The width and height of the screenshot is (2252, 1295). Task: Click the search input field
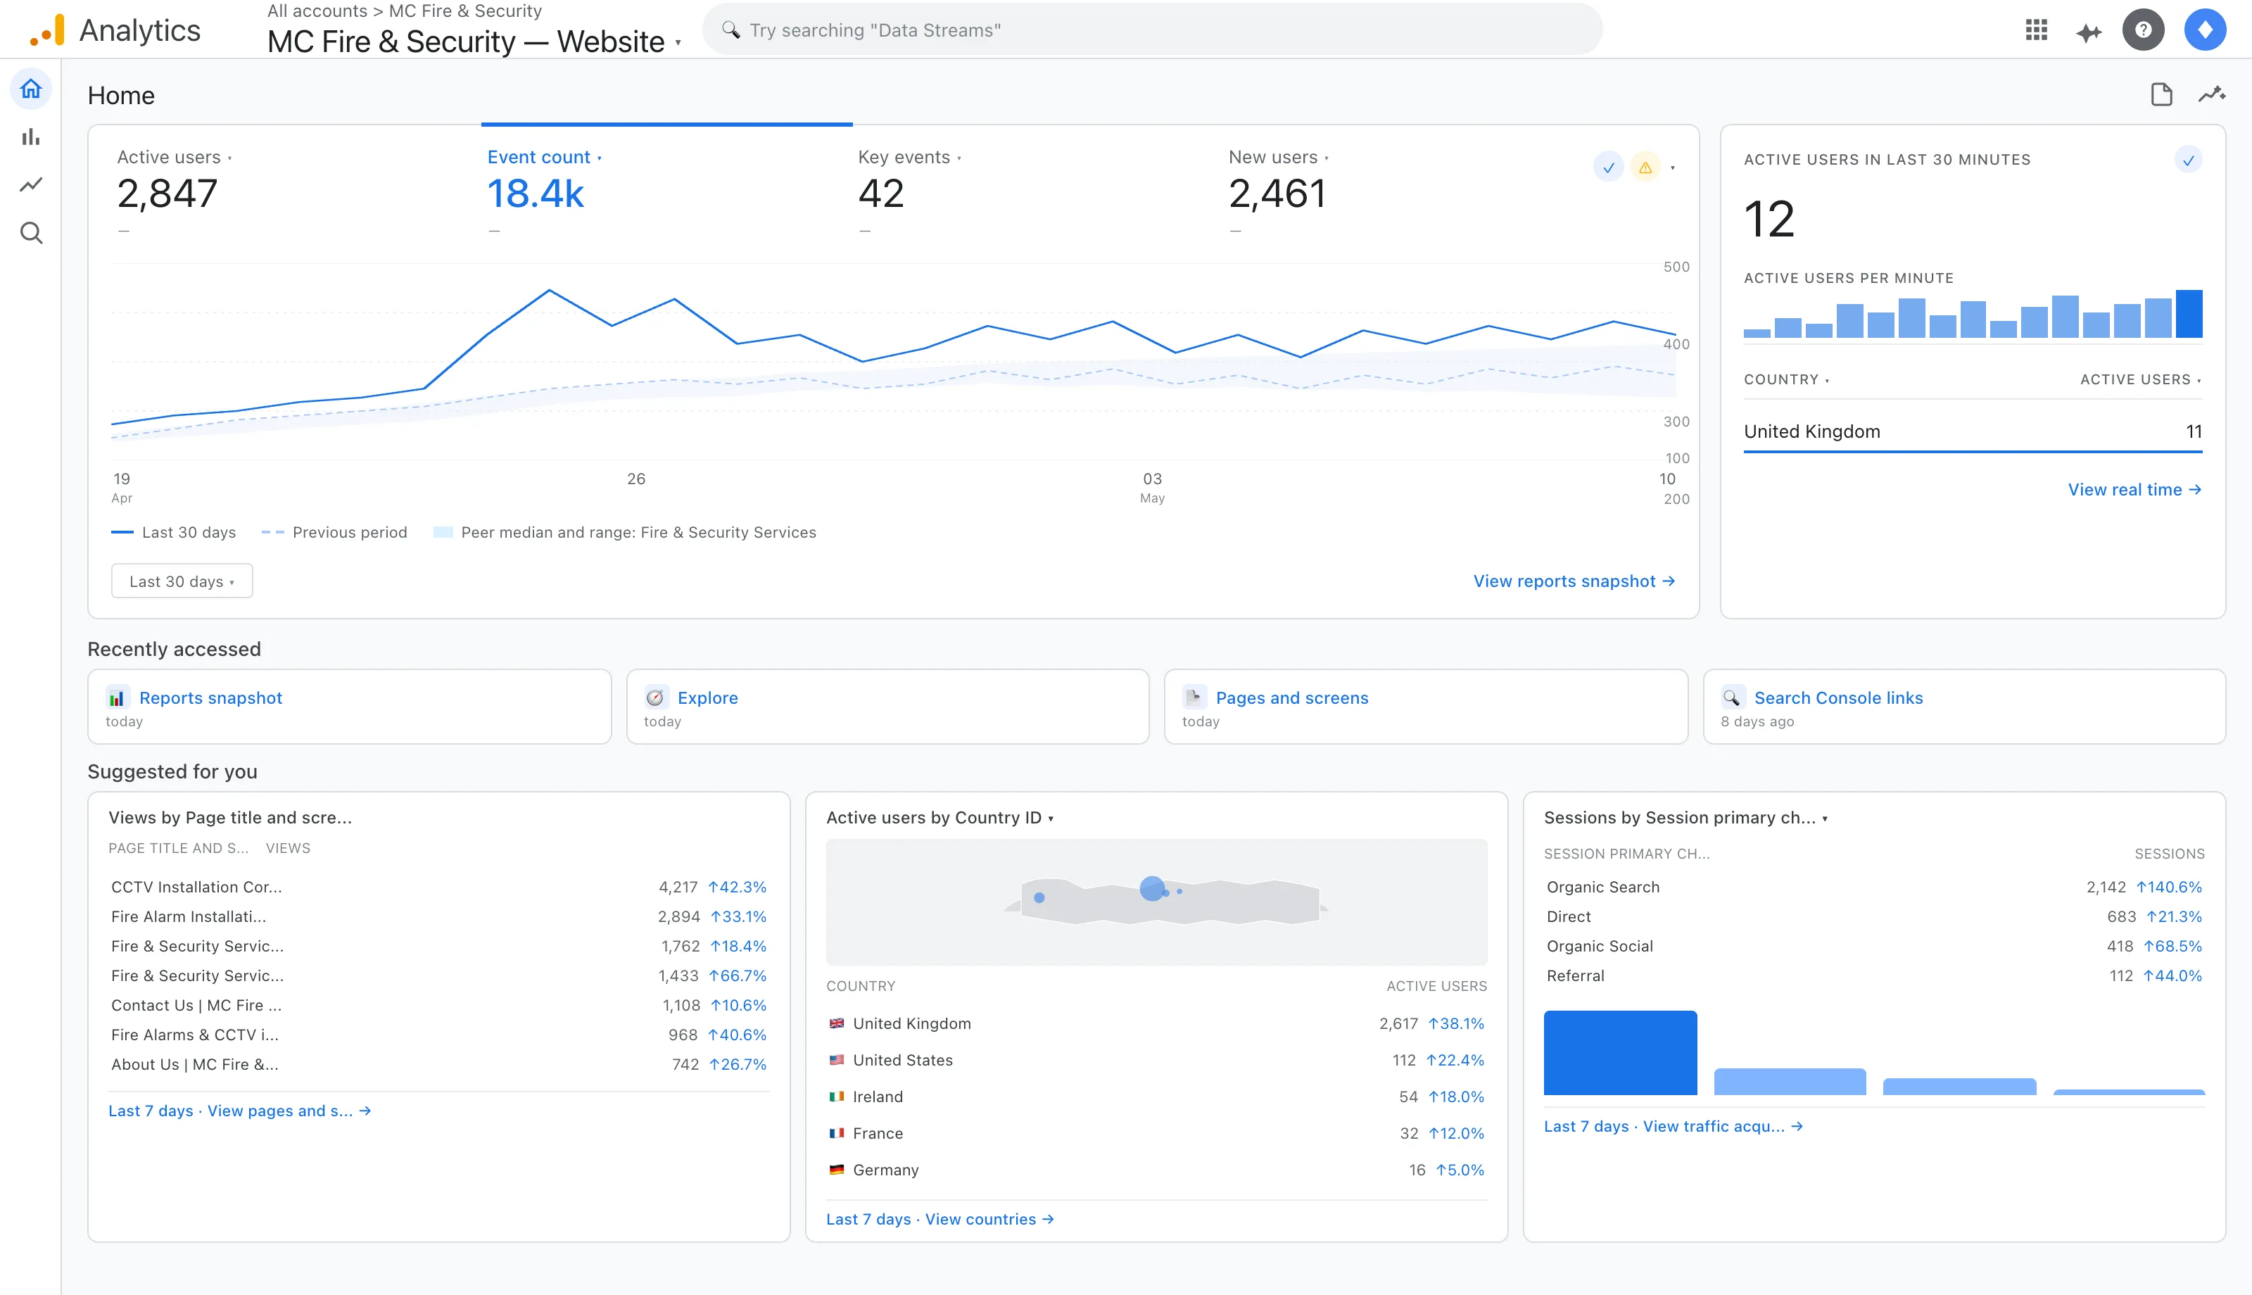pyautogui.click(x=1152, y=30)
